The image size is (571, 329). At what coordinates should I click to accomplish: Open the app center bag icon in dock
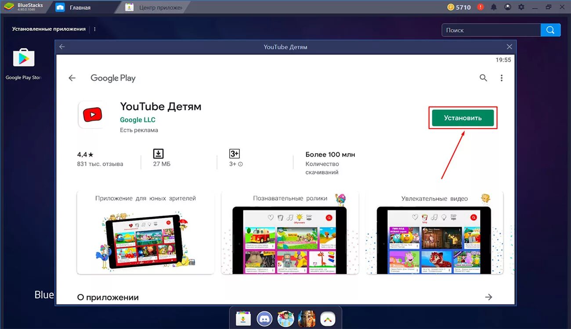tap(243, 318)
